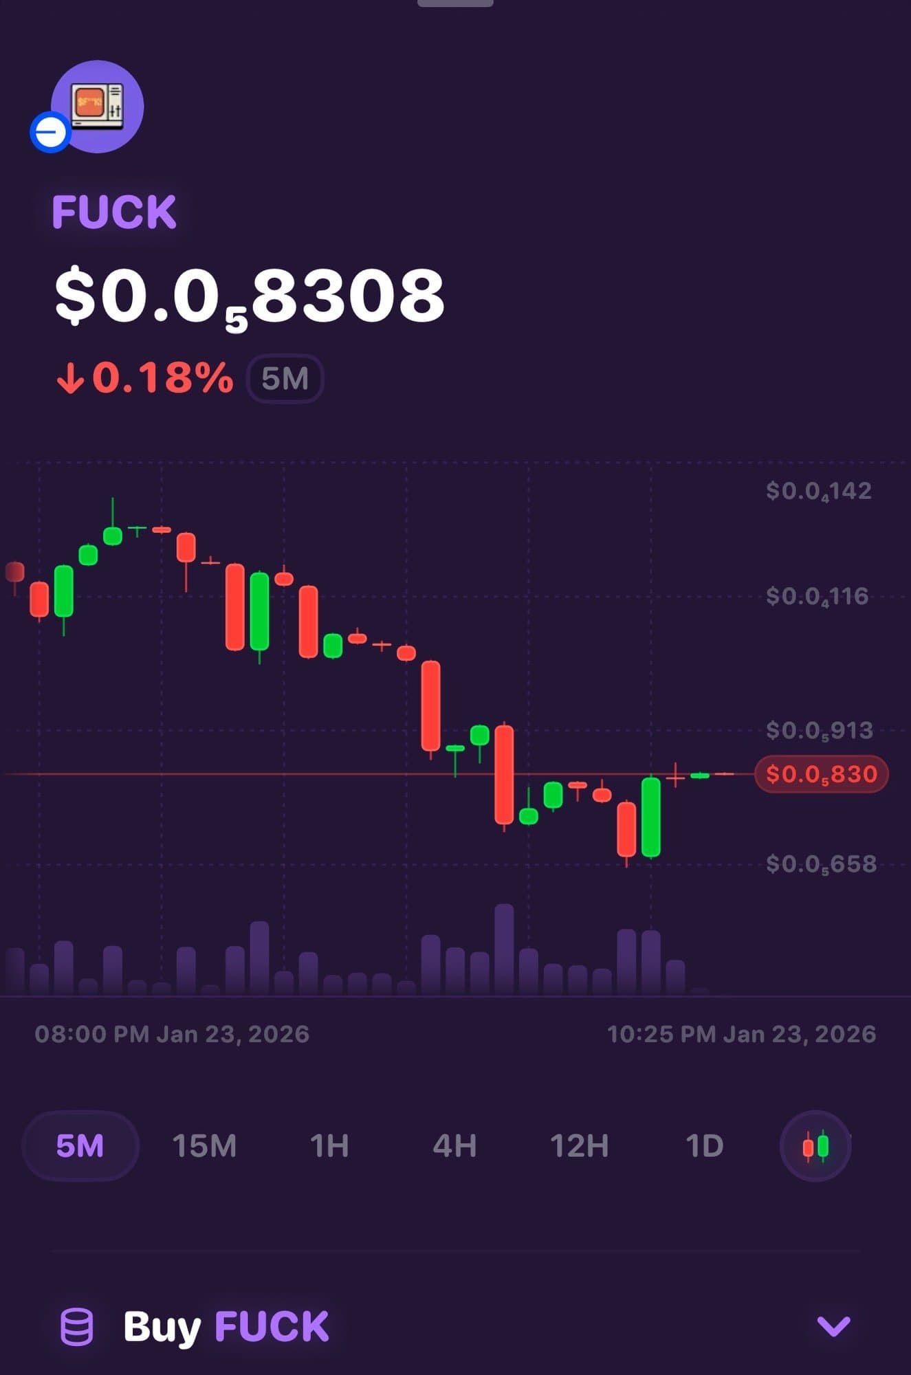This screenshot has width=911, height=1375.
Task: Select the 4H chart interval
Action: [x=454, y=1146]
